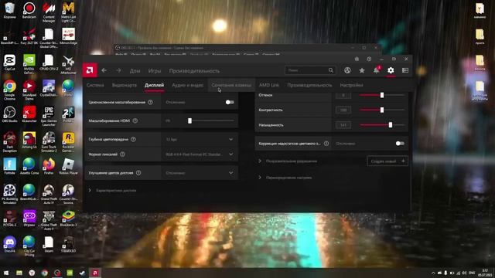
Task: Open AMD Link tab
Action: tap(269, 85)
